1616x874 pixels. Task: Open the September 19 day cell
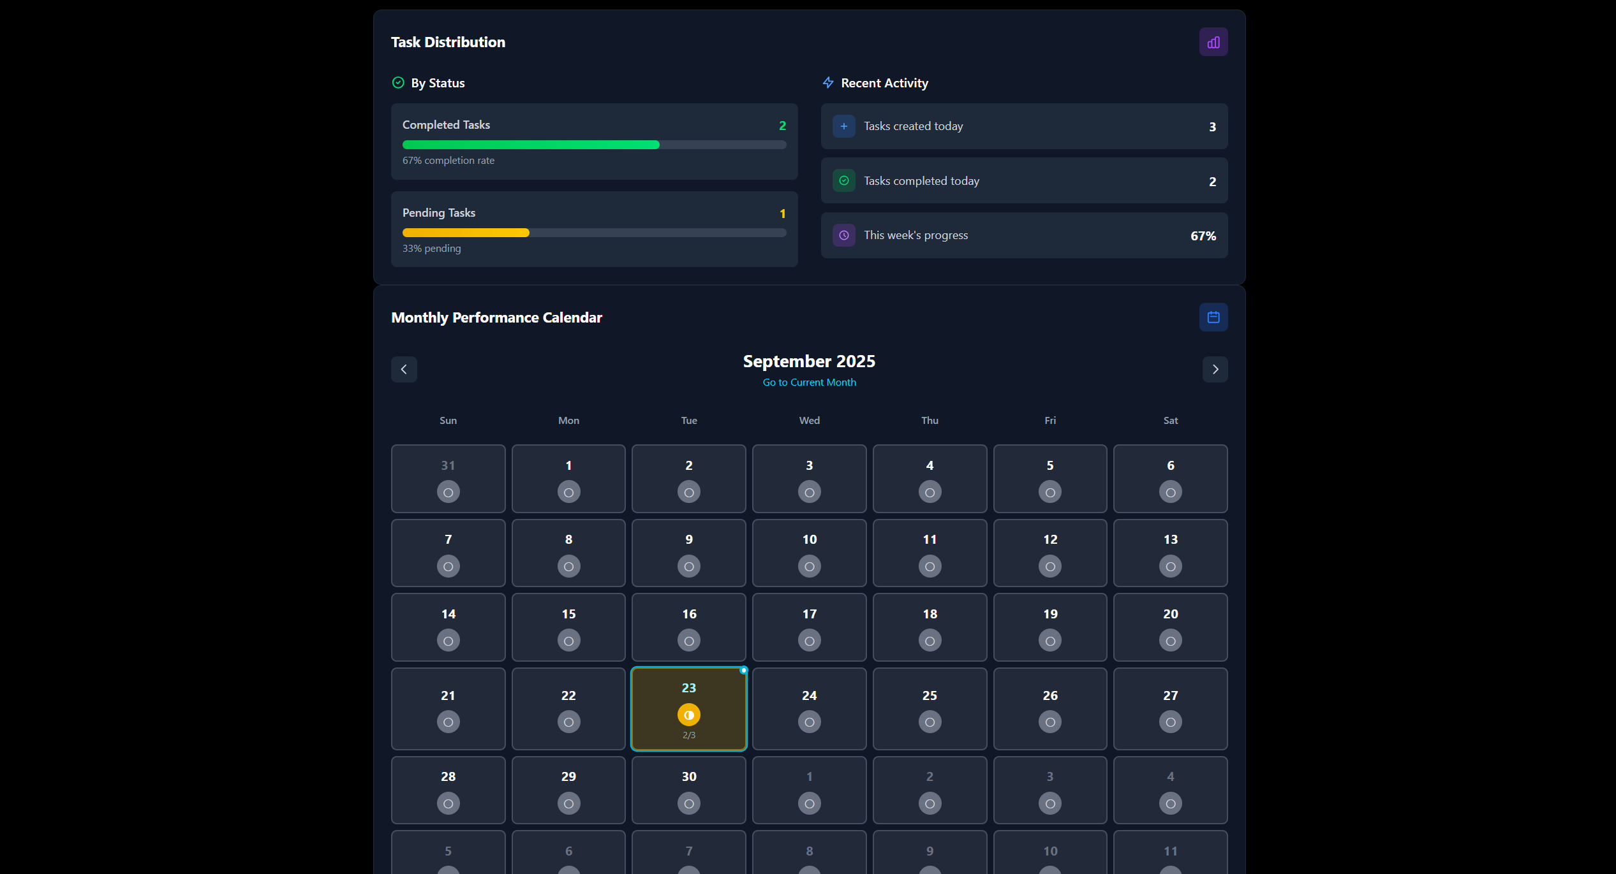[x=1049, y=627]
